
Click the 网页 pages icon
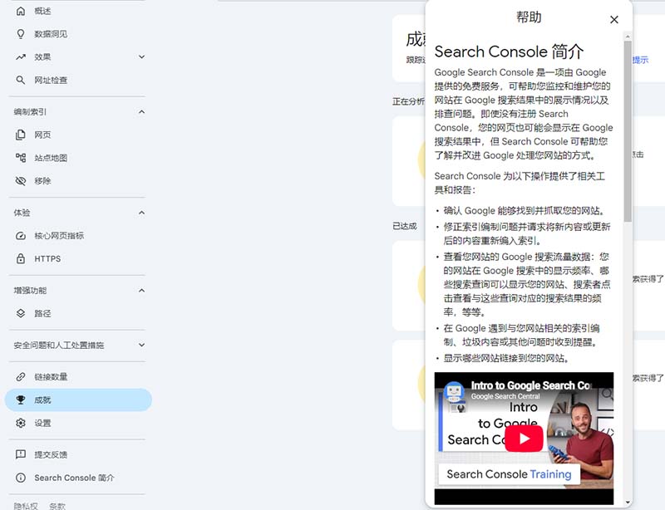[20, 135]
